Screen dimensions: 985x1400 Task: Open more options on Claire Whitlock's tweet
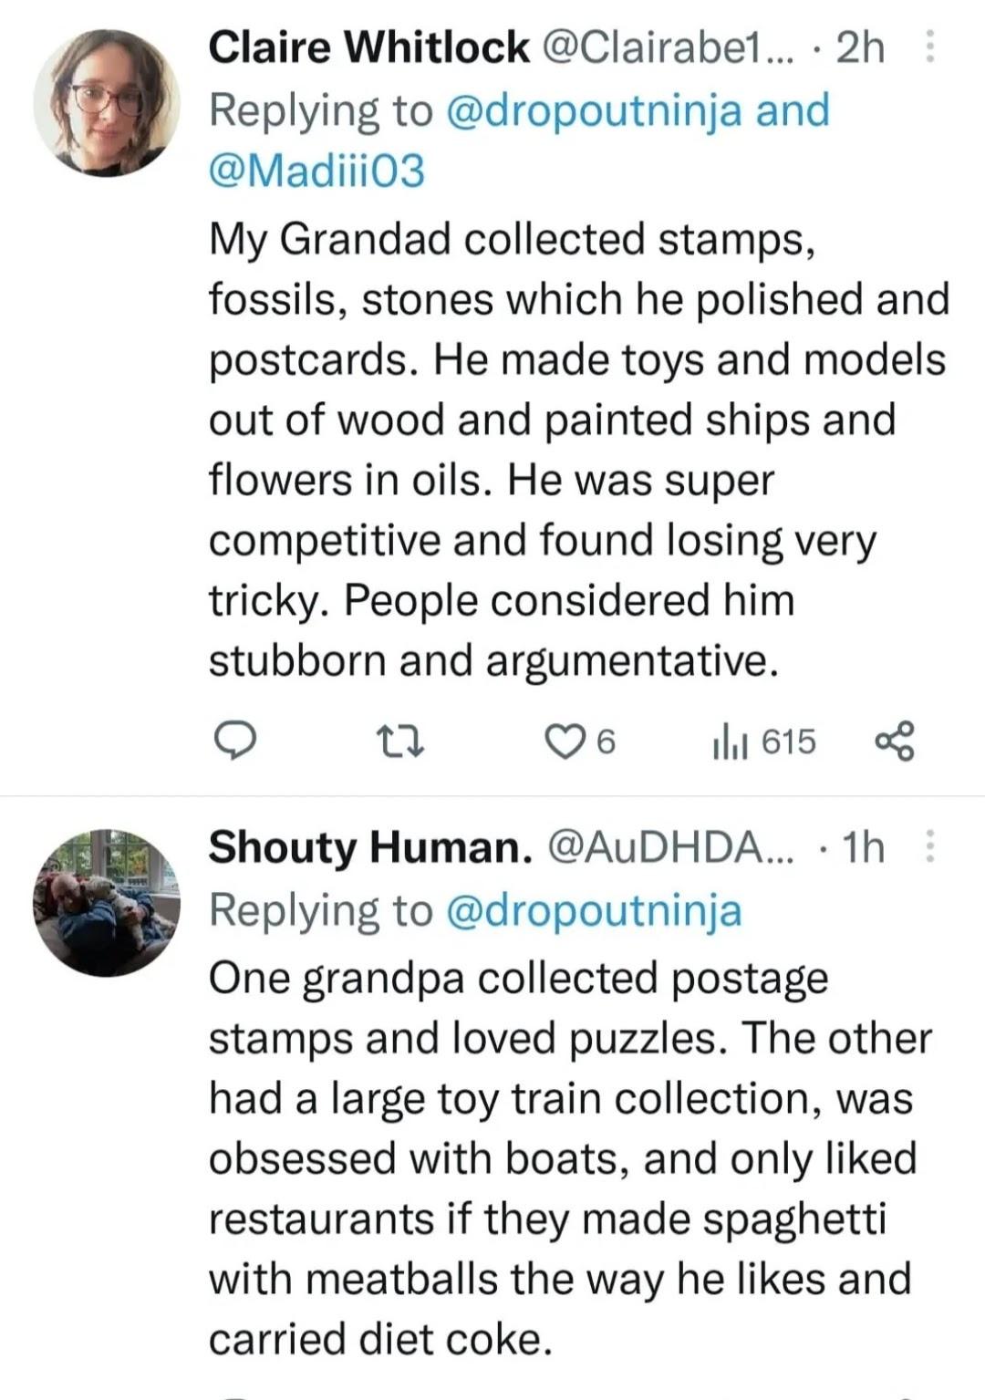[x=929, y=47]
